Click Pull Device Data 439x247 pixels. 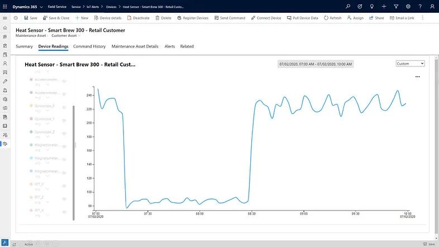303,18
